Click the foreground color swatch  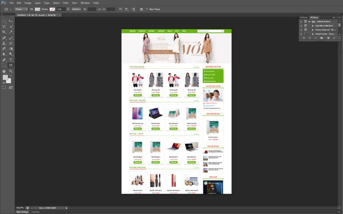pos(5,77)
